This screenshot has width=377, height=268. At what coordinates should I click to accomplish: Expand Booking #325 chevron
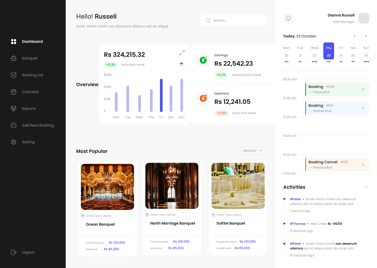[363, 90]
